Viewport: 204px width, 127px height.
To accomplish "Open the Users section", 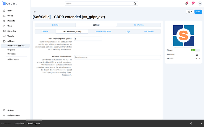I will pos(10,26).
